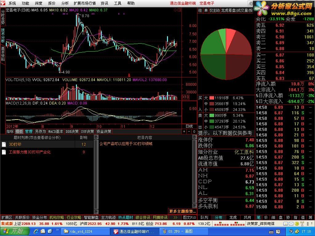Click the 0 reset button under the chart
This screenshot has width=315, height=236.
tap(194, 132)
